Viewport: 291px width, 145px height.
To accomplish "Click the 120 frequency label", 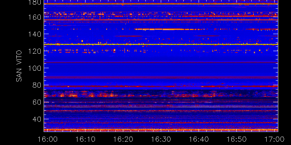I will click(34, 51).
